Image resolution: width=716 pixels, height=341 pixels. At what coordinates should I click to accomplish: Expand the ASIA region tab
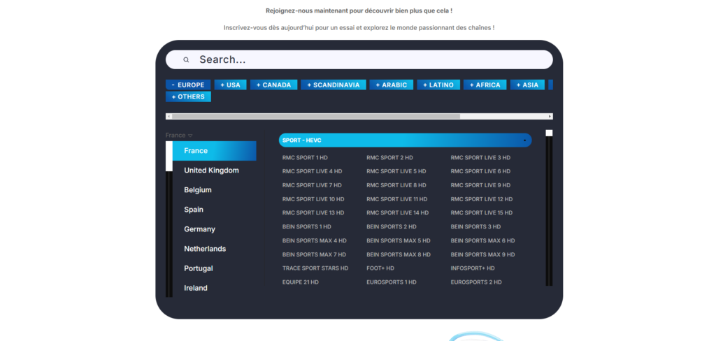point(527,85)
